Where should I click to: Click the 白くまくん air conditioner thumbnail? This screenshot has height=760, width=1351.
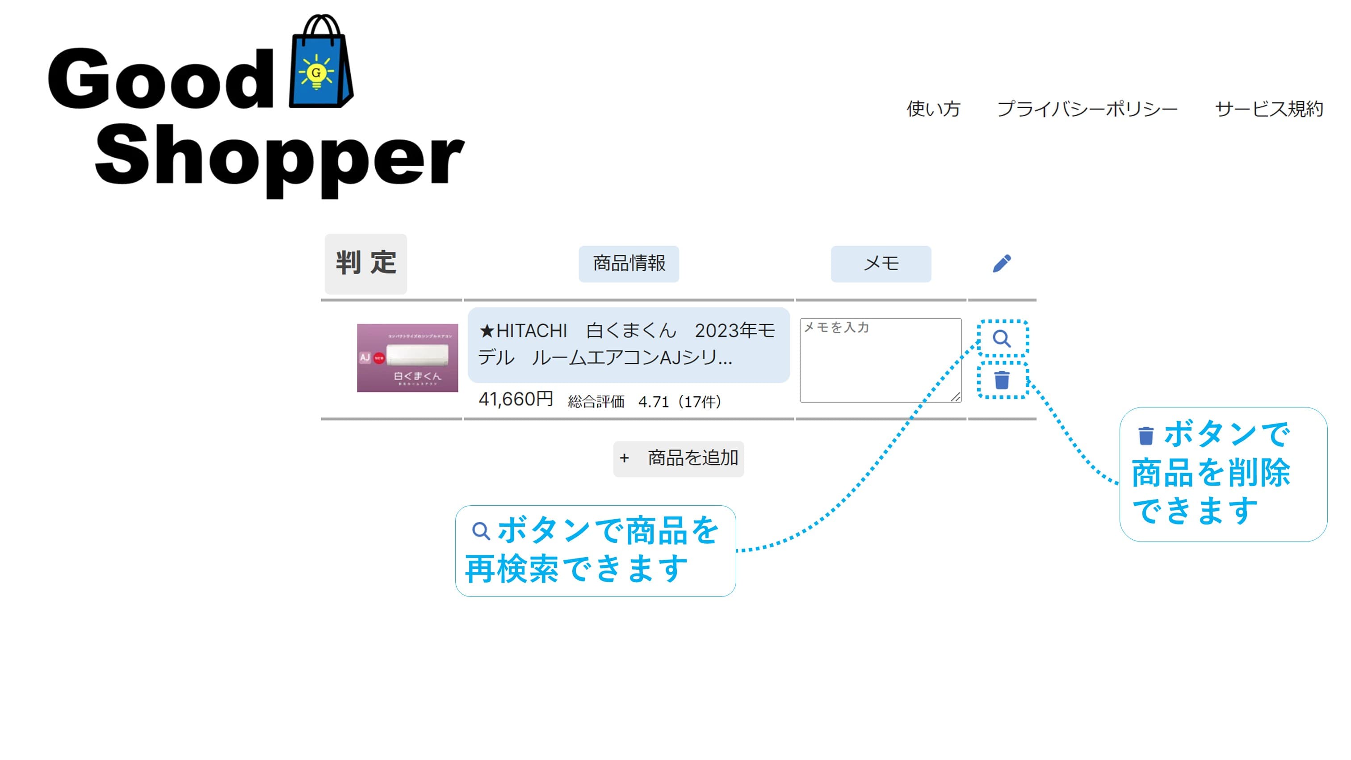(x=407, y=358)
